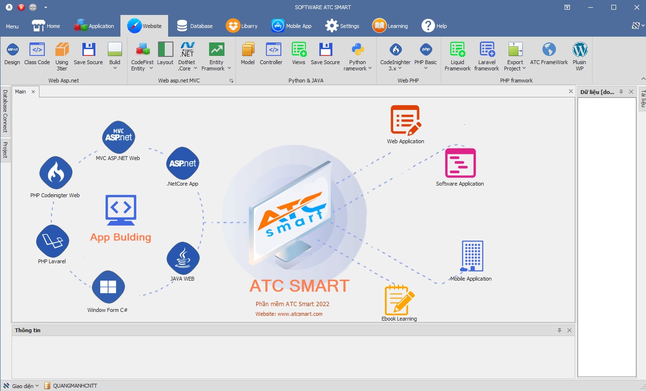The image size is (646, 391).
Task: Click the Website ribbon tab
Action: (145, 26)
